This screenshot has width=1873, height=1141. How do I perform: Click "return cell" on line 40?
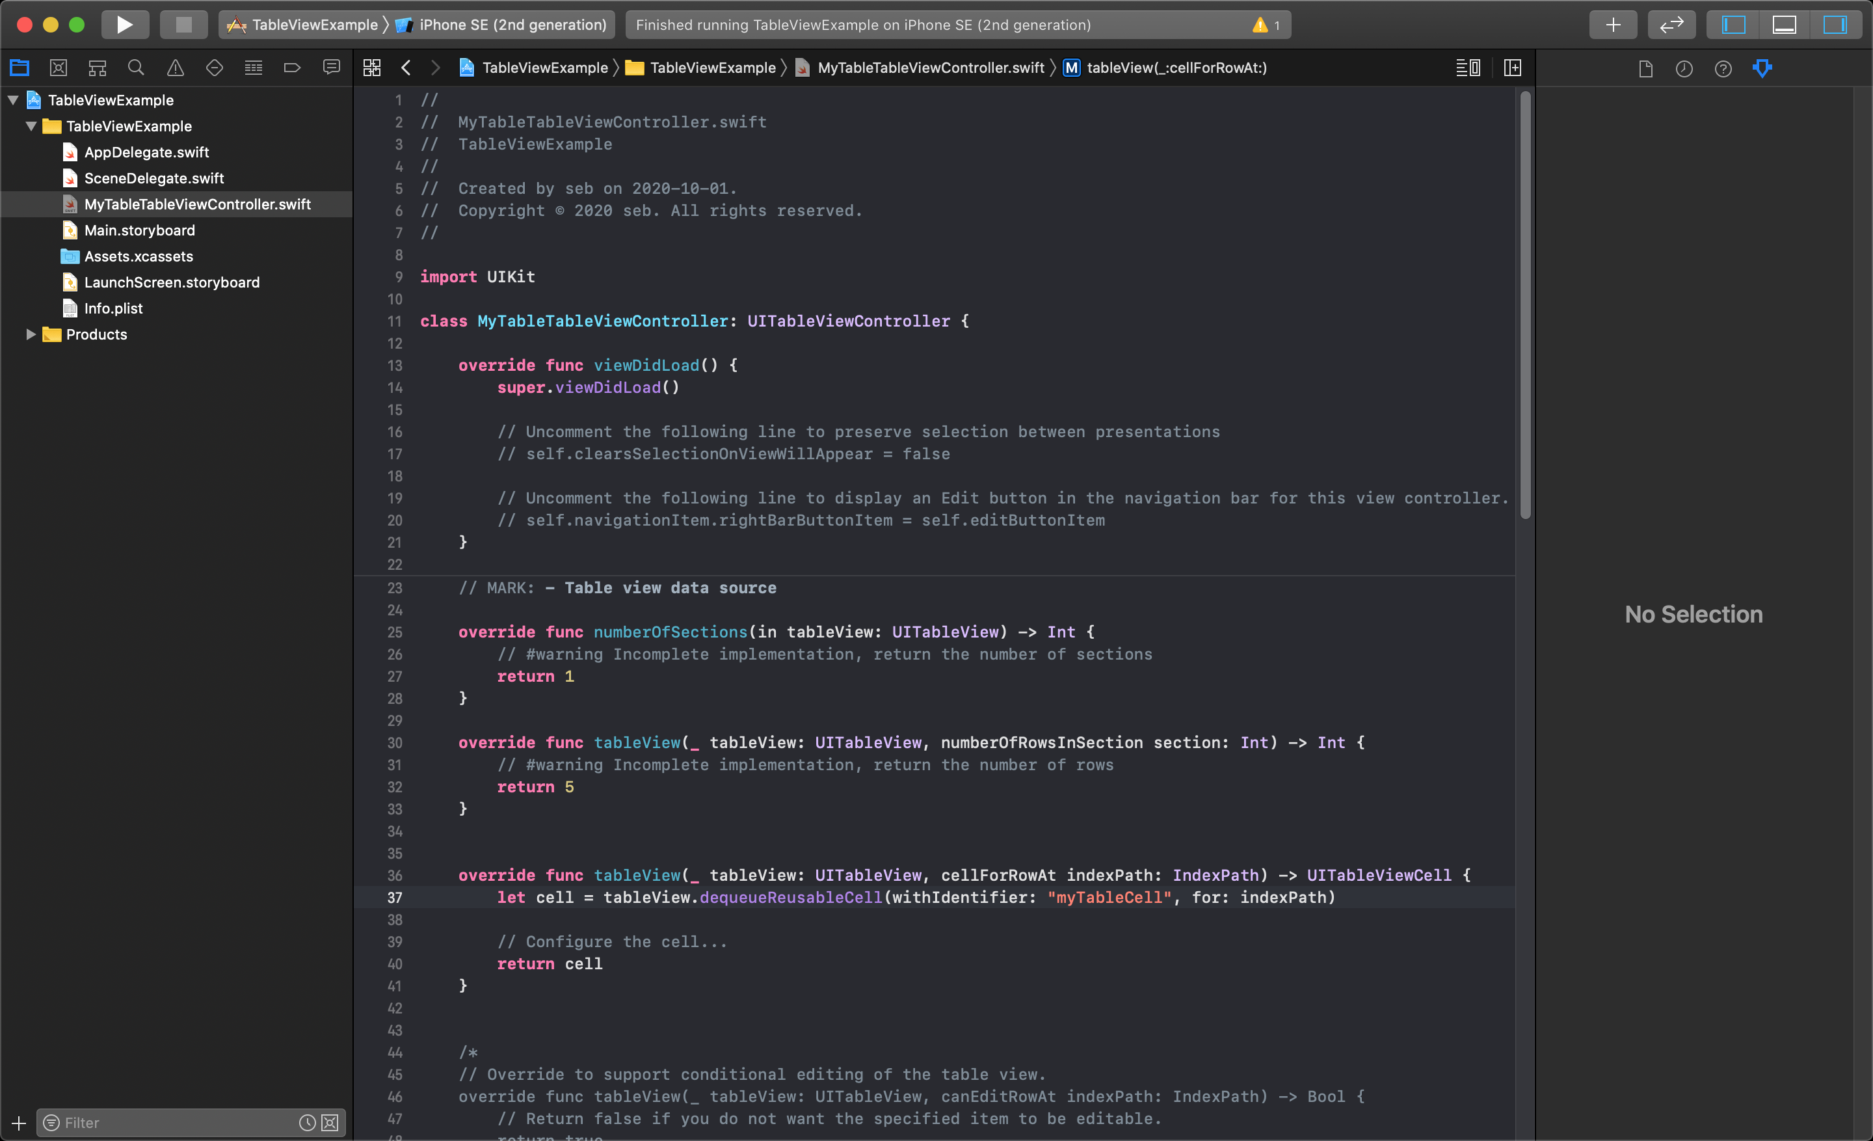click(550, 963)
